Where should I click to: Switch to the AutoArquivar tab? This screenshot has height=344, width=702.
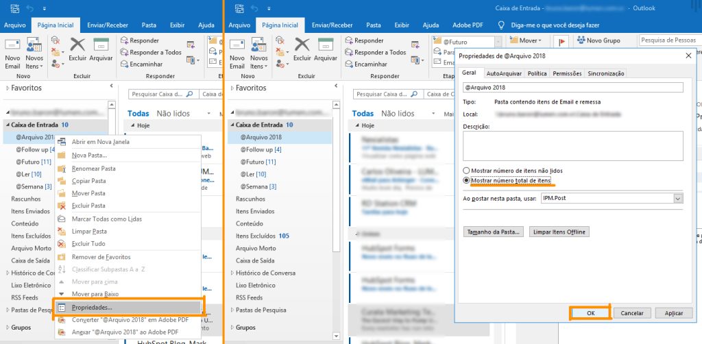click(x=504, y=73)
